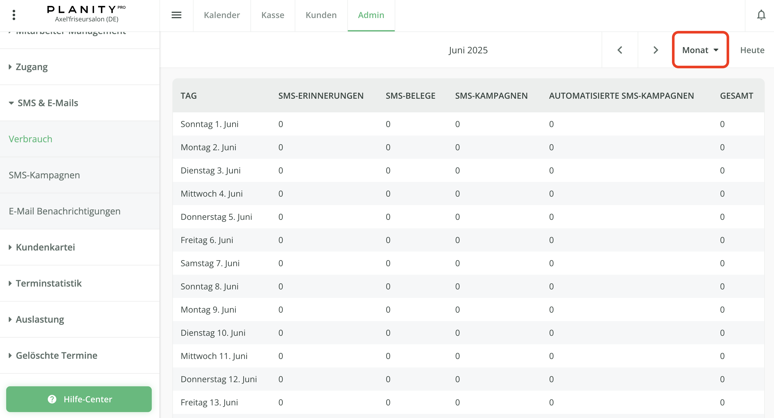Select SMS-Kampagnen in the sidebar
Image resolution: width=774 pixels, height=418 pixels.
(44, 175)
